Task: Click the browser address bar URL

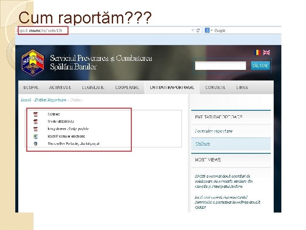Action: coord(41,31)
